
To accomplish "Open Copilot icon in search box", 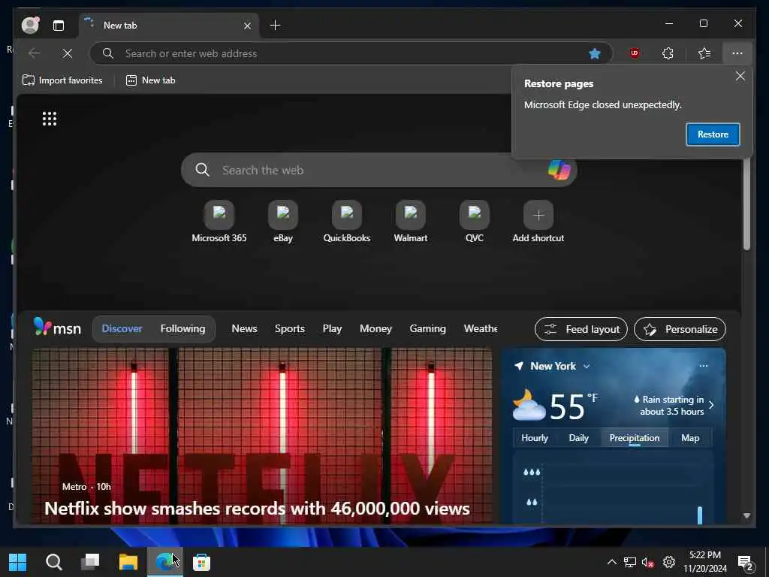I will pyautogui.click(x=559, y=170).
